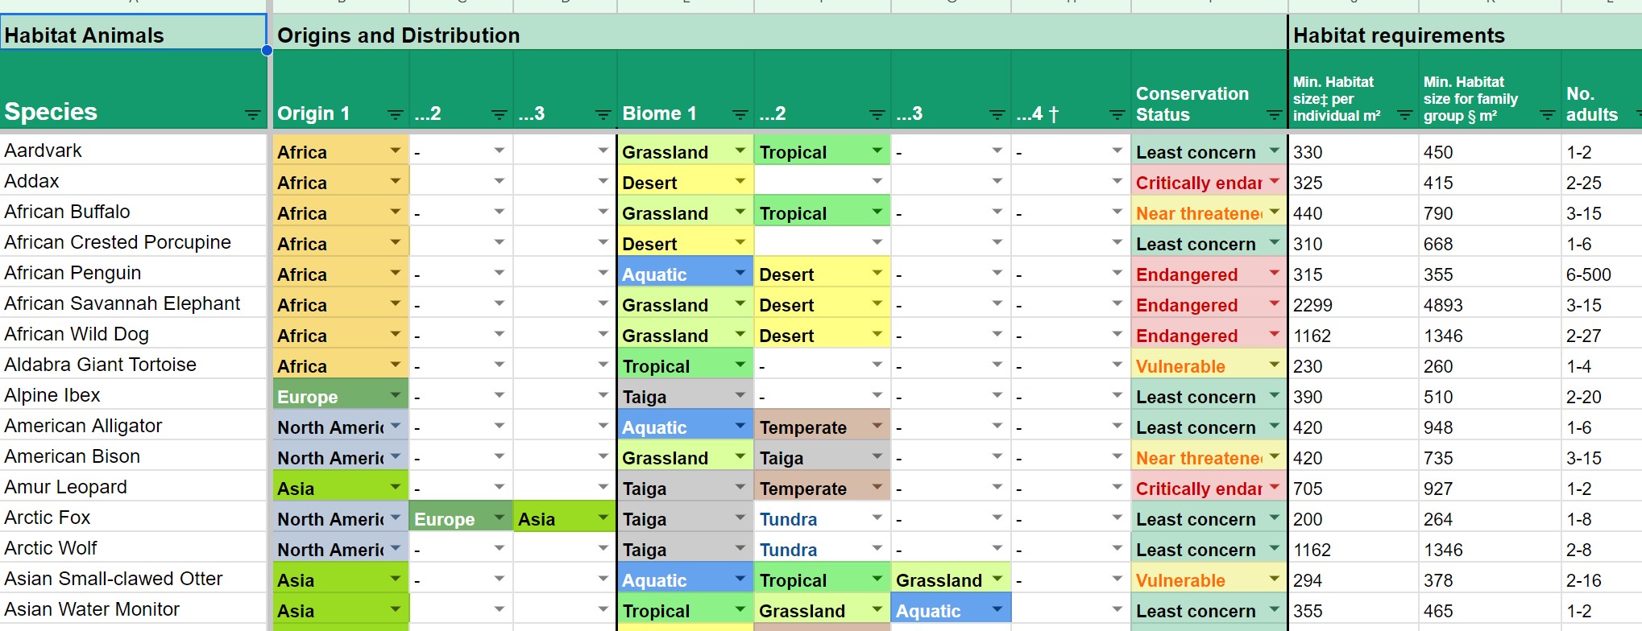Click African Savannah Elephant's 2299 cell
The height and width of the screenshot is (631, 1642).
(x=1353, y=304)
